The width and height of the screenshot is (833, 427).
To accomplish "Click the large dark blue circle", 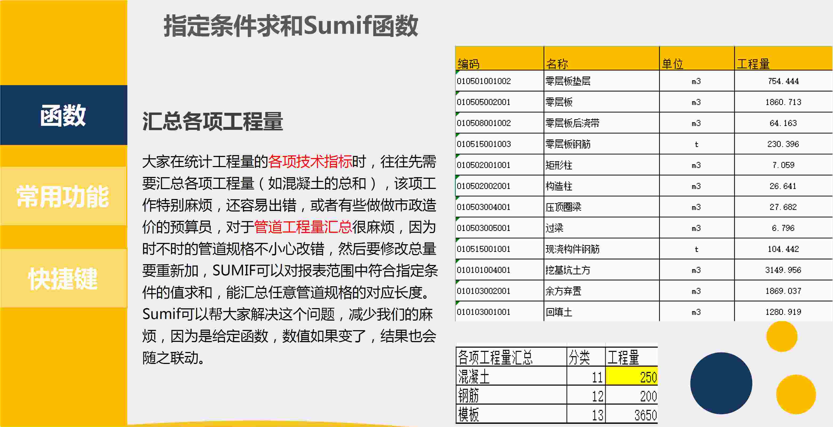I will click(721, 383).
